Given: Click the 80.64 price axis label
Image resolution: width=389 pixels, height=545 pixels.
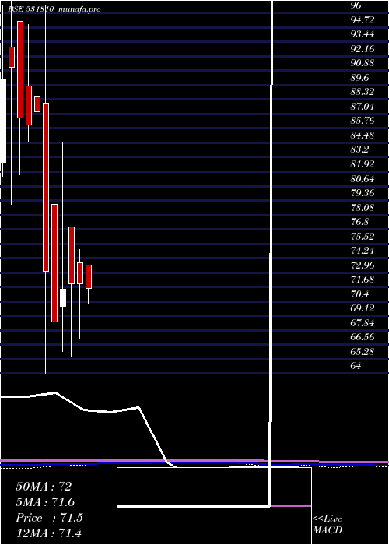Looking at the screenshot, I should (x=363, y=179).
